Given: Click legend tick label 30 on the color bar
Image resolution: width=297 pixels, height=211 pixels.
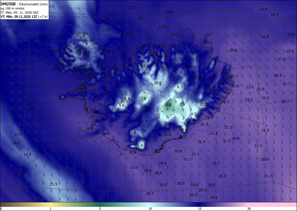Looking at the screenshot, I should coord(249,209).
